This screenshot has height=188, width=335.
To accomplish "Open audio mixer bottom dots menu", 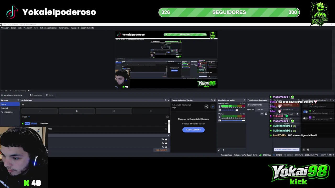I will coord(223,150).
